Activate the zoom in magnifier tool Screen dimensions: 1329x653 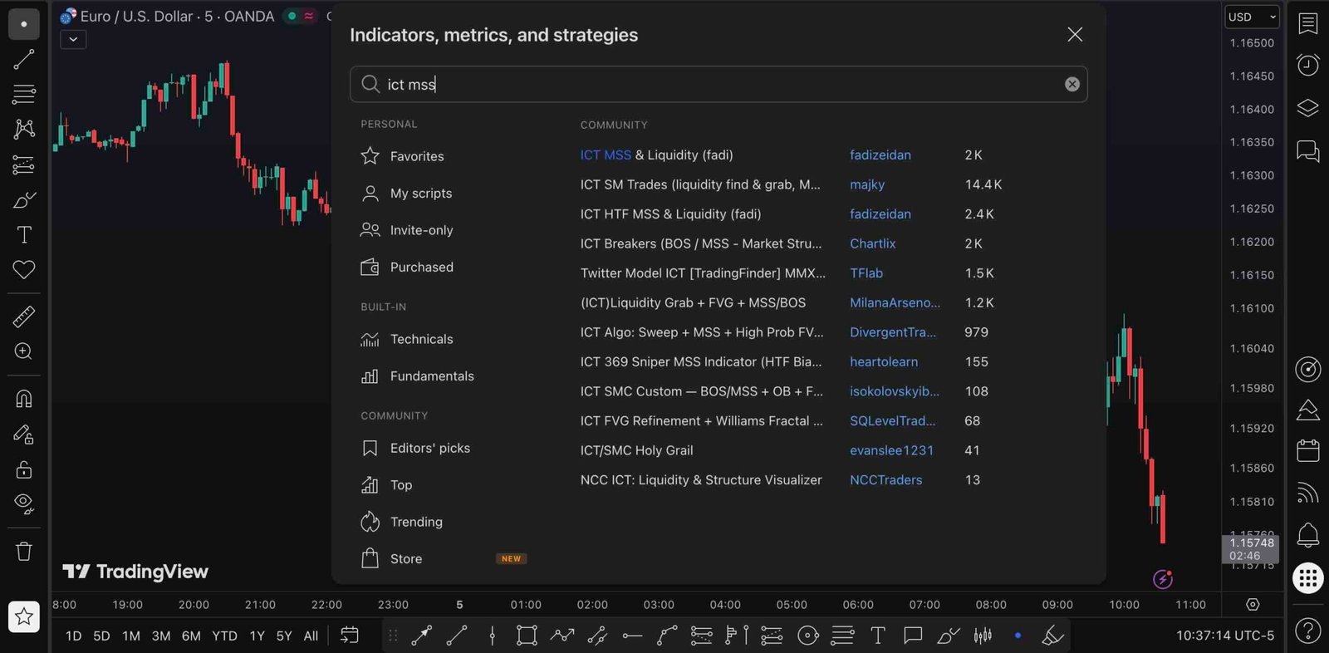click(x=24, y=351)
